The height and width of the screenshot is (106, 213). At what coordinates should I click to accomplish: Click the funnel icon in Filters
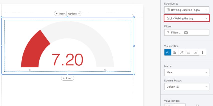coord(168,32)
